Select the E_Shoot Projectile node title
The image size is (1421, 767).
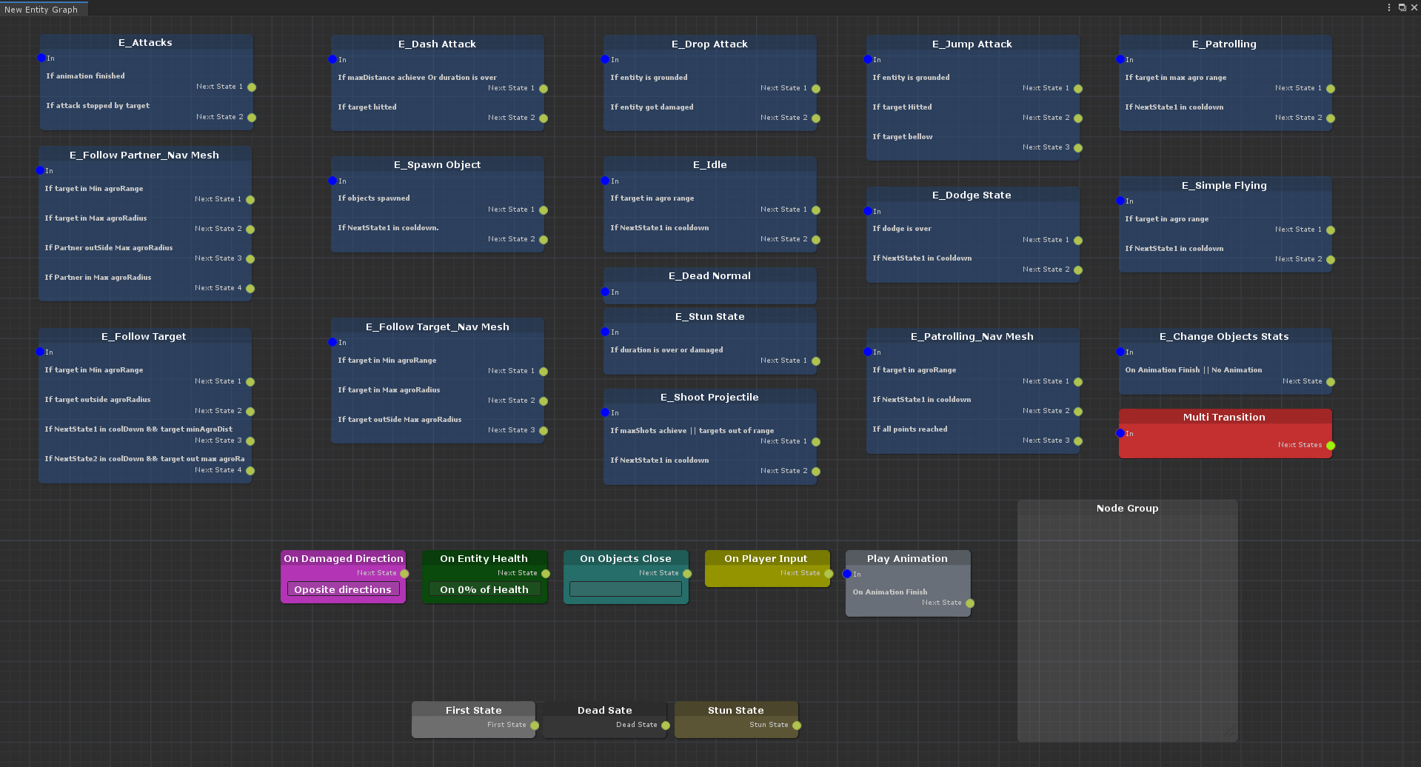coord(709,397)
